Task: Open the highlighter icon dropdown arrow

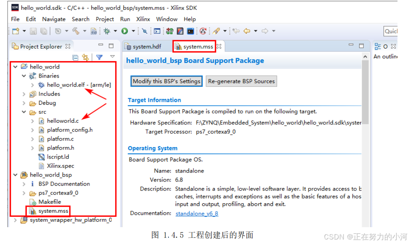Action: pos(225,31)
